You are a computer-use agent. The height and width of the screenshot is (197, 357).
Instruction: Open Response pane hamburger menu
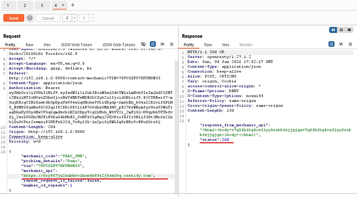pyautogui.click(x=350, y=44)
